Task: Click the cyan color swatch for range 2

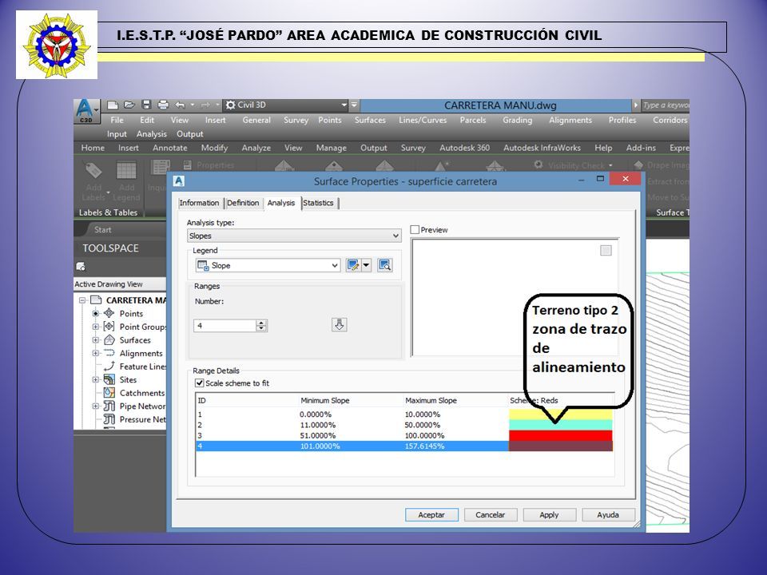Action: [x=561, y=425]
